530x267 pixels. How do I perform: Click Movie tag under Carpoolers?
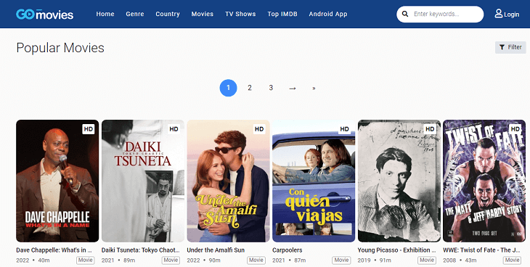click(x=341, y=260)
